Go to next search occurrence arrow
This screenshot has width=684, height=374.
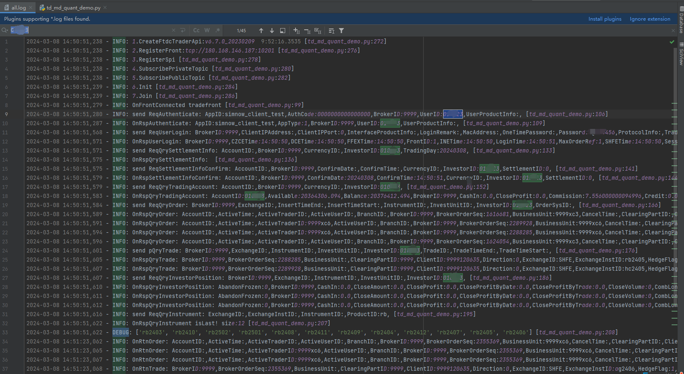(x=272, y=31)
